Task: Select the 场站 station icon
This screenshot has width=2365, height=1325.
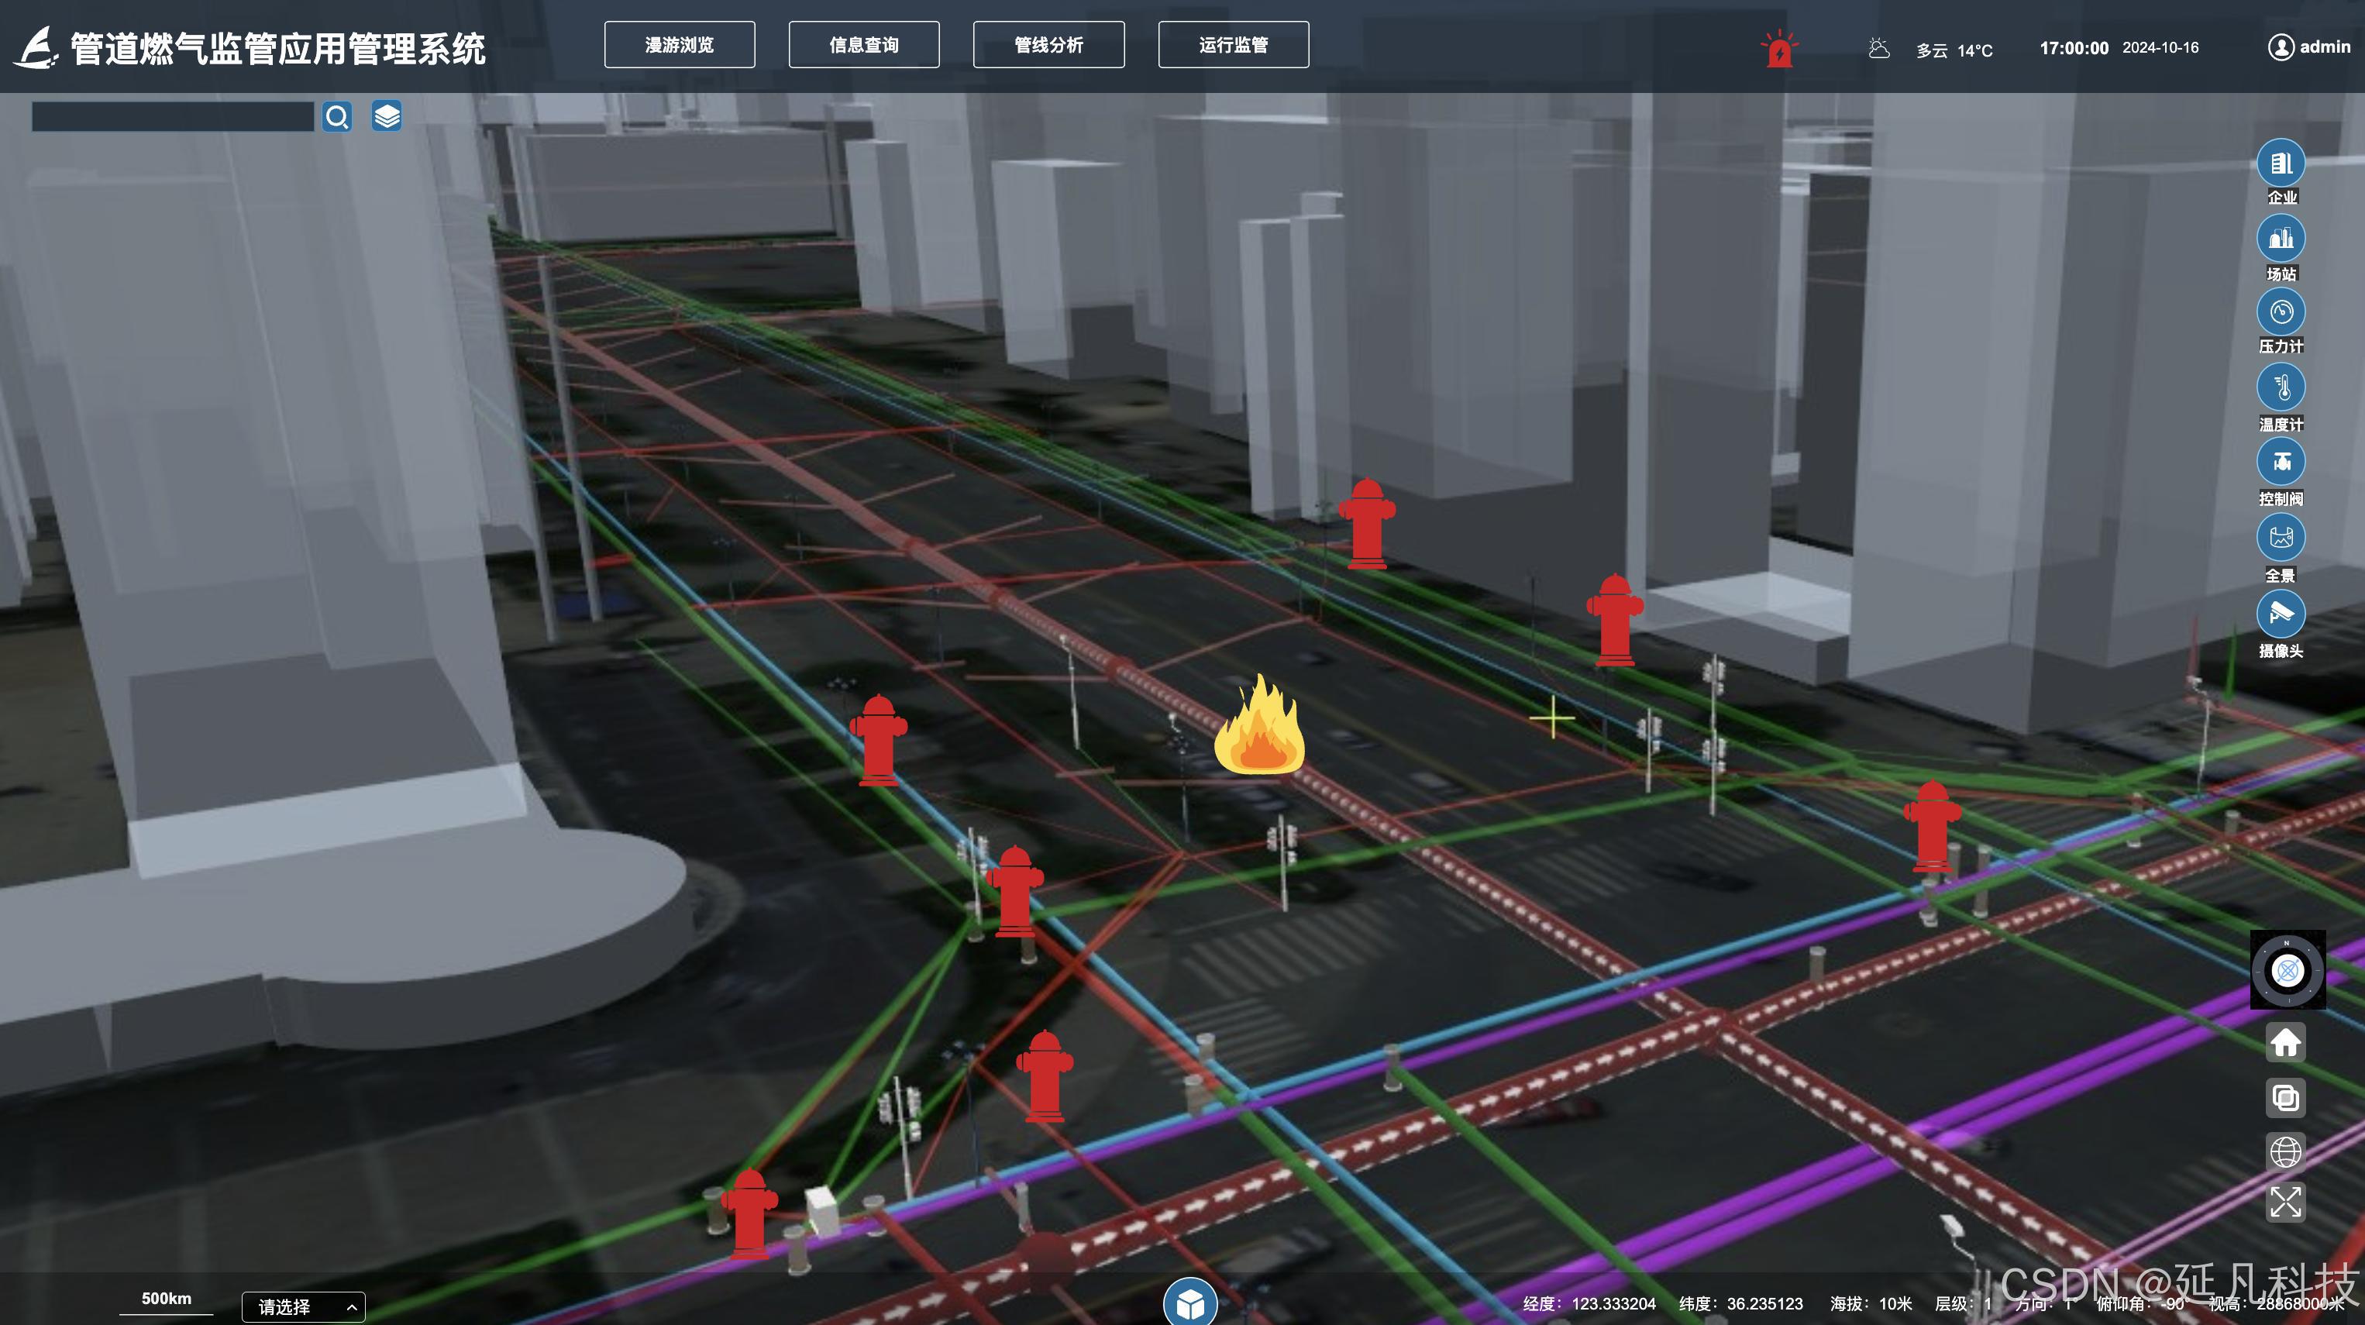Action: click(x=2281, y=239)
